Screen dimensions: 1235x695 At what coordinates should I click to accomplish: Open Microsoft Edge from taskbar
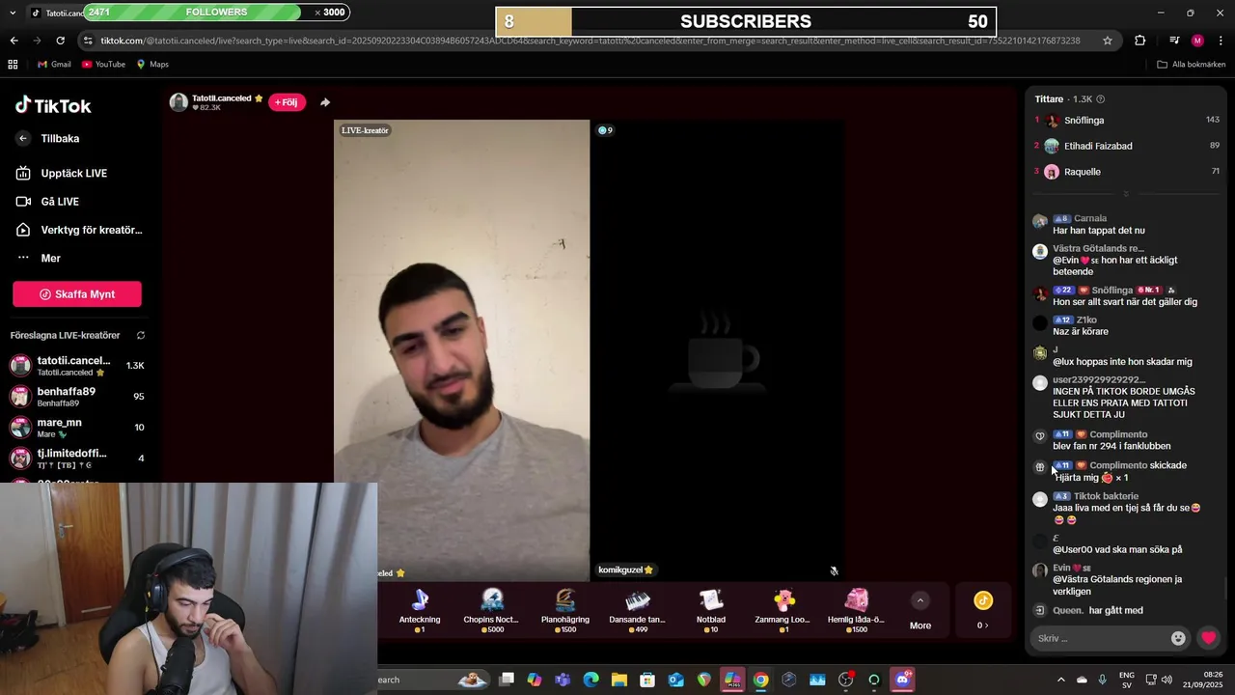tap(590, 680)
